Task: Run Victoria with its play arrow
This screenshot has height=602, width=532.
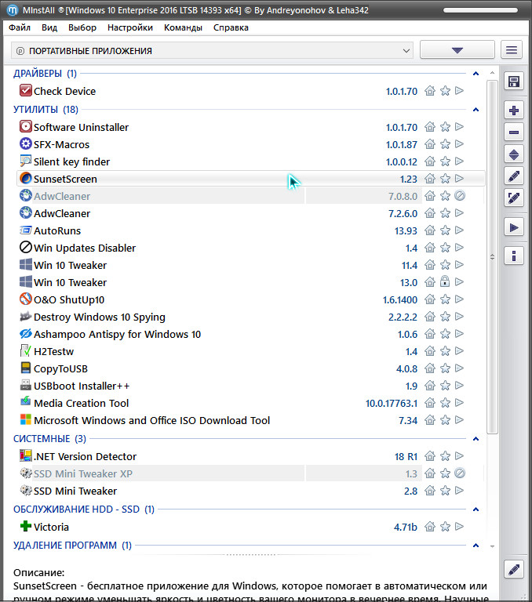Action: [459, 527]
